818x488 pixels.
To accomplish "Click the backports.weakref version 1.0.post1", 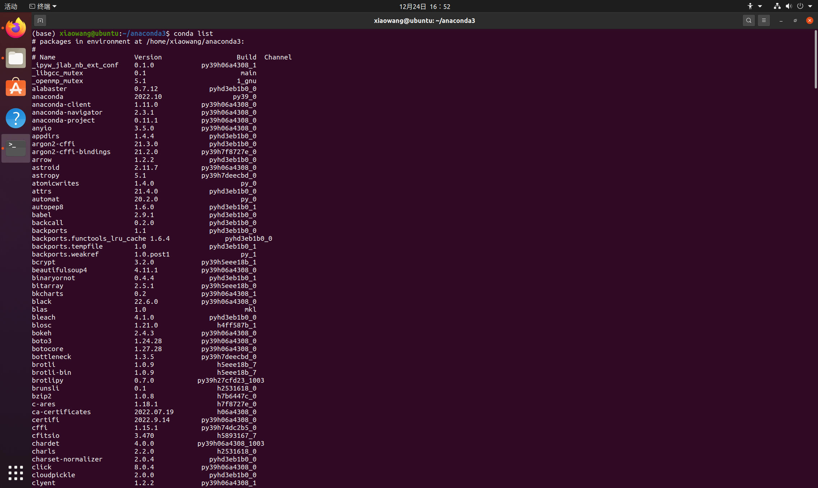I will click(x=152, y=254).
